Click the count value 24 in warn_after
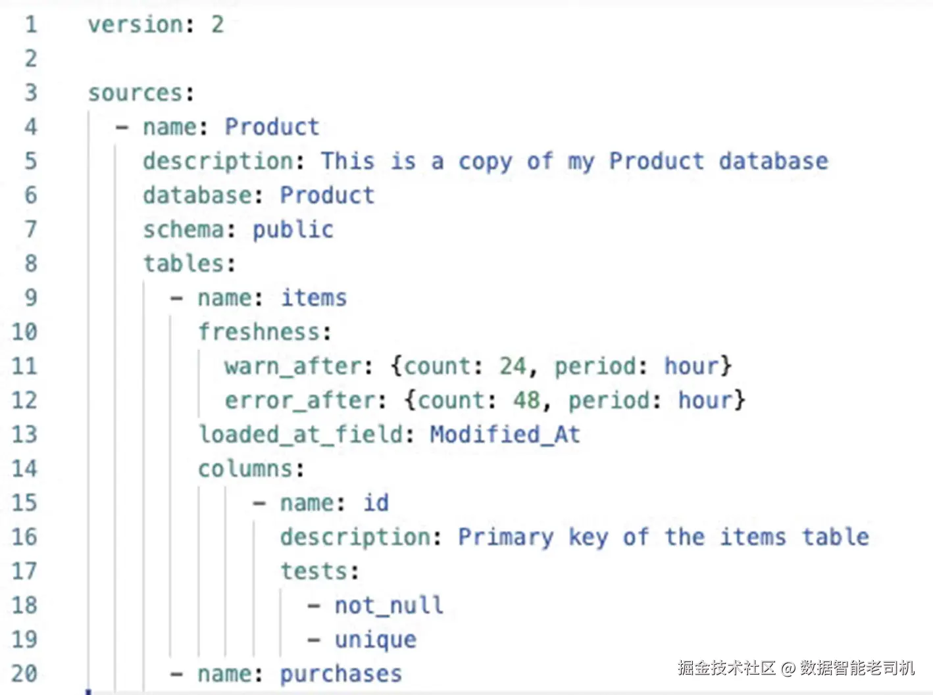This screenshot has width=933, height=695. pyautogui.click(x=513, y=366)
